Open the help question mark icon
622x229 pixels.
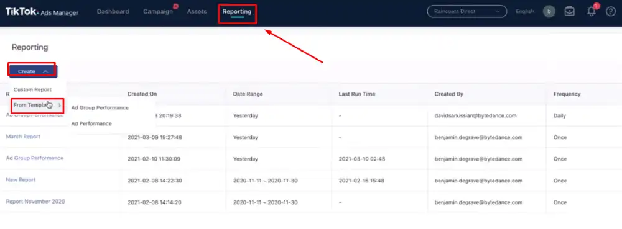[x=611, y=11]
